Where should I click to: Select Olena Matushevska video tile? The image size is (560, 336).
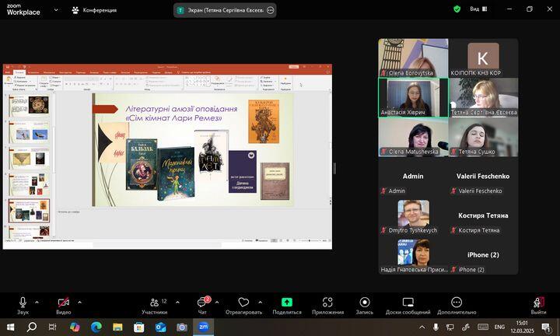pyautogui.click(x=413, y=137)
